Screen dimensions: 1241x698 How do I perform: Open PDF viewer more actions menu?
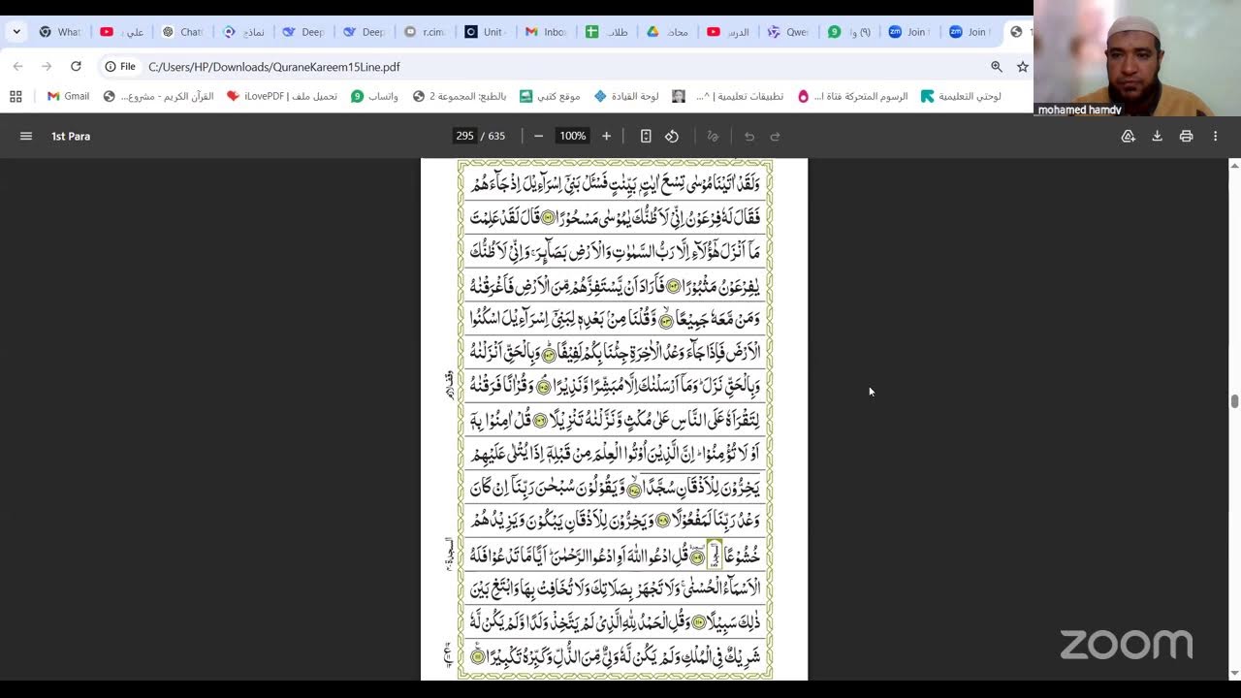pos(1215,136)
